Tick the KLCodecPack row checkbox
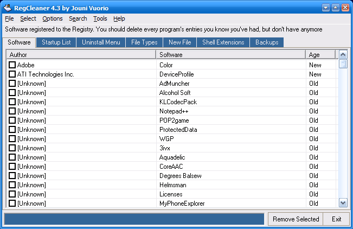 coord(12,102)
